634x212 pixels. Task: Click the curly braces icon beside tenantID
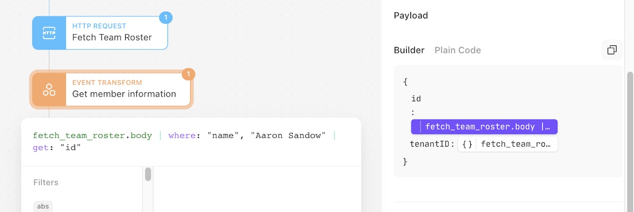click(x=467, y=144)
